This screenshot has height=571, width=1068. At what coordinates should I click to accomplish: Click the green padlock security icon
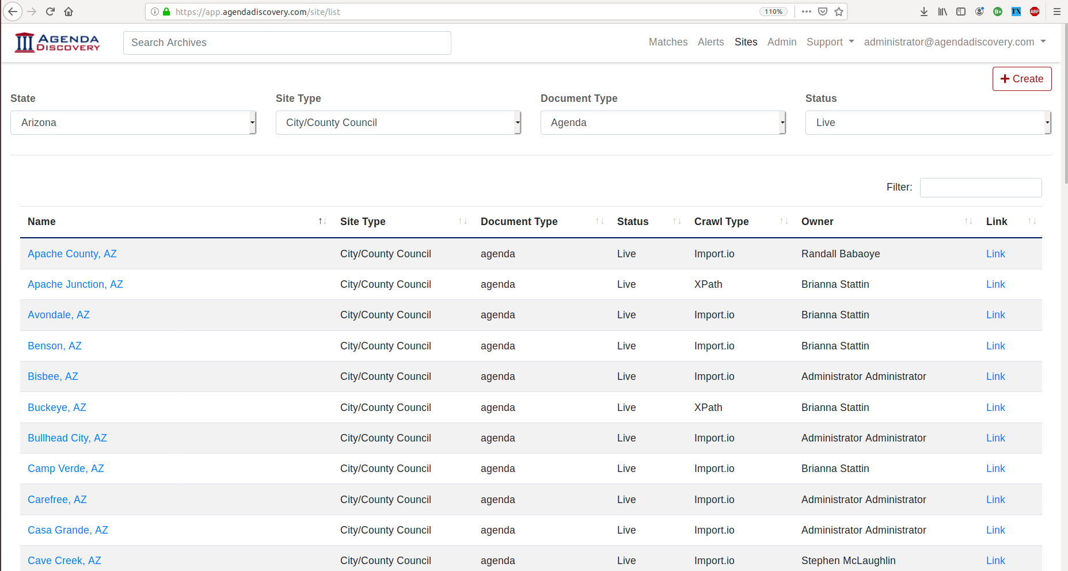[x=166, y=12]
